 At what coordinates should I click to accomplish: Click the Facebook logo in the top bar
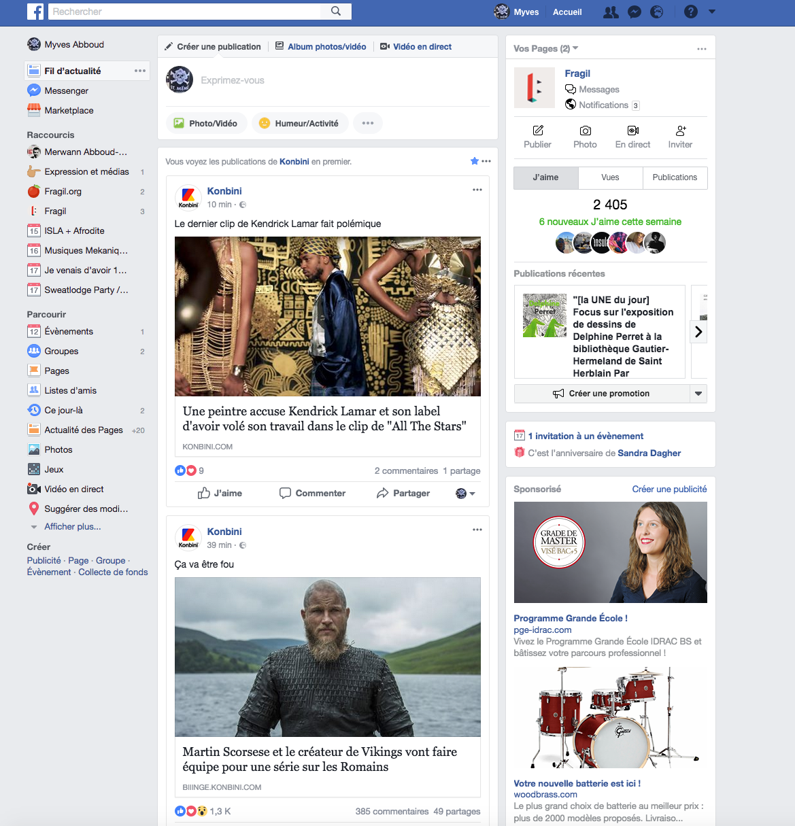(x=35, y=12)
